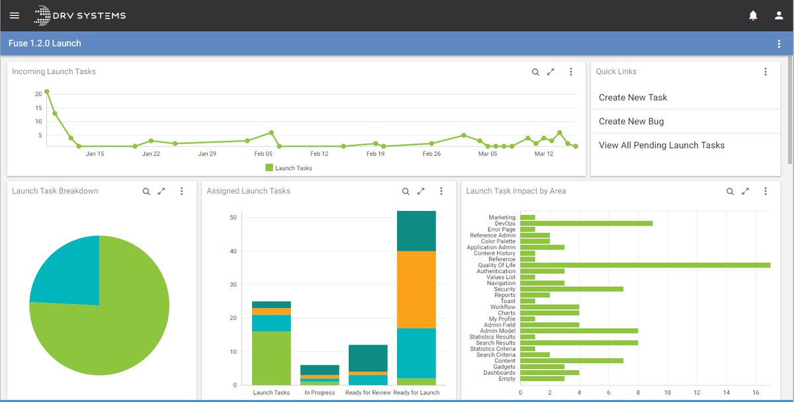Click the DevOps bar
Viewport: 794px width, 402px height.
pyautogui.click(x=586, y=223)
